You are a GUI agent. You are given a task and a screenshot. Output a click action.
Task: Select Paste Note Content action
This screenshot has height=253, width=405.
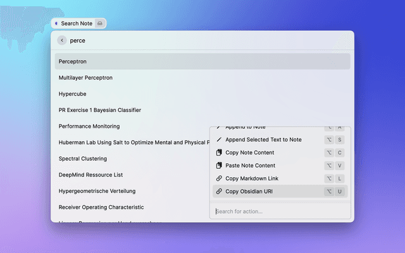tap(249, 165)
